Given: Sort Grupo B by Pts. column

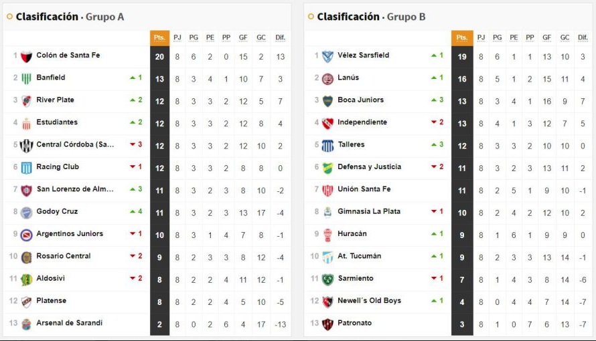Looking at the screenshot, I should (461, 38).
